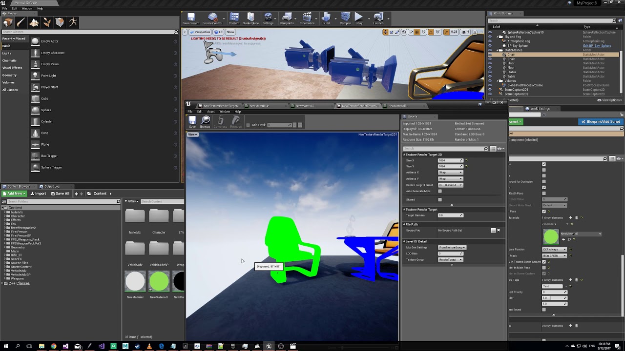Open Visual Studio from Windows taskbar

point(65,346)
